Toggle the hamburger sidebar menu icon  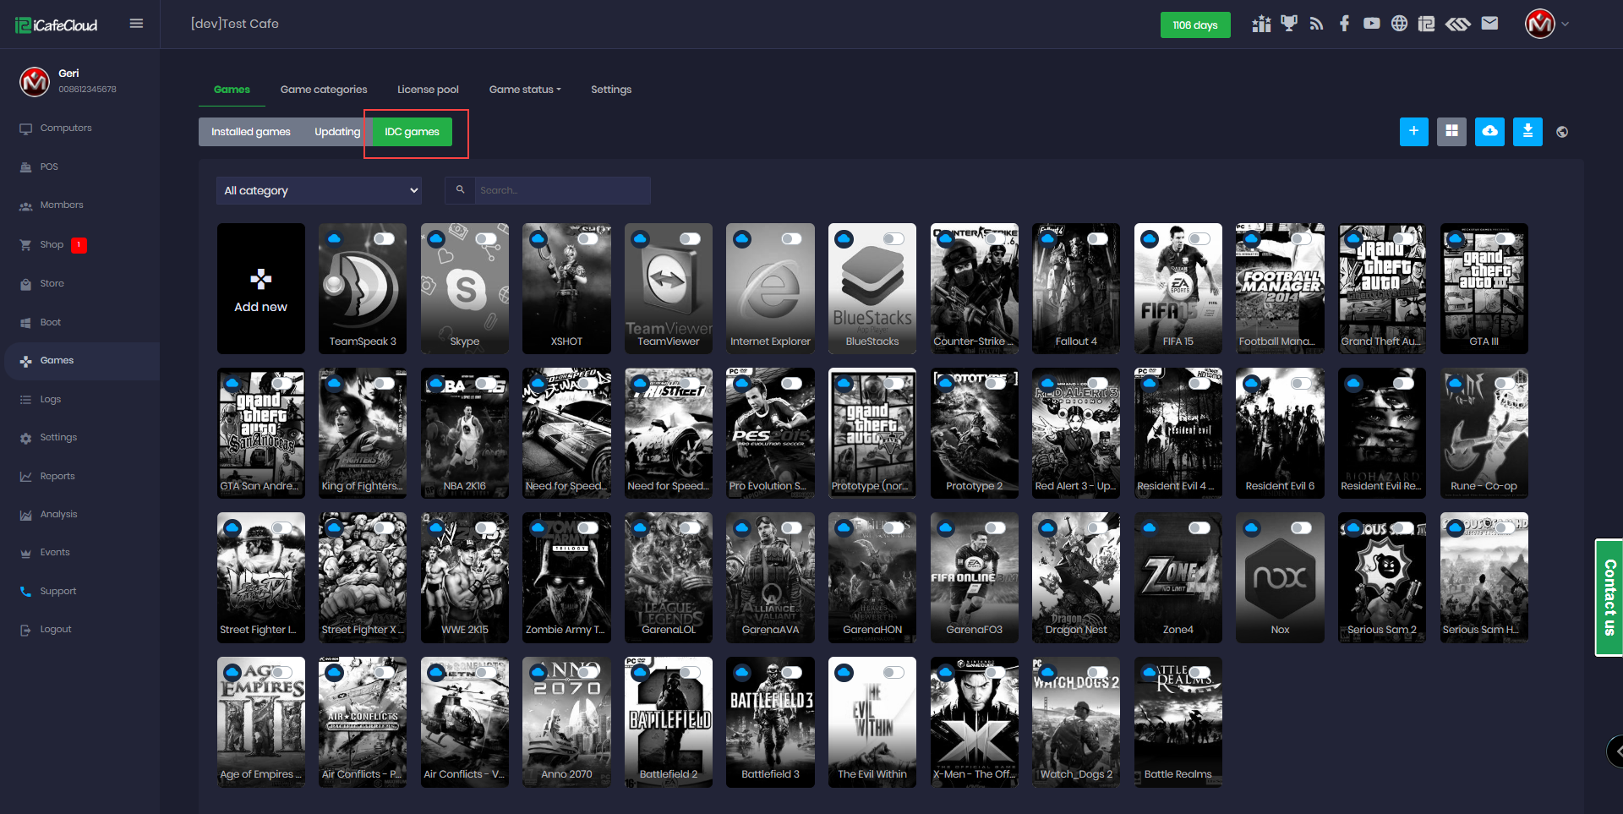click(136, 24)
